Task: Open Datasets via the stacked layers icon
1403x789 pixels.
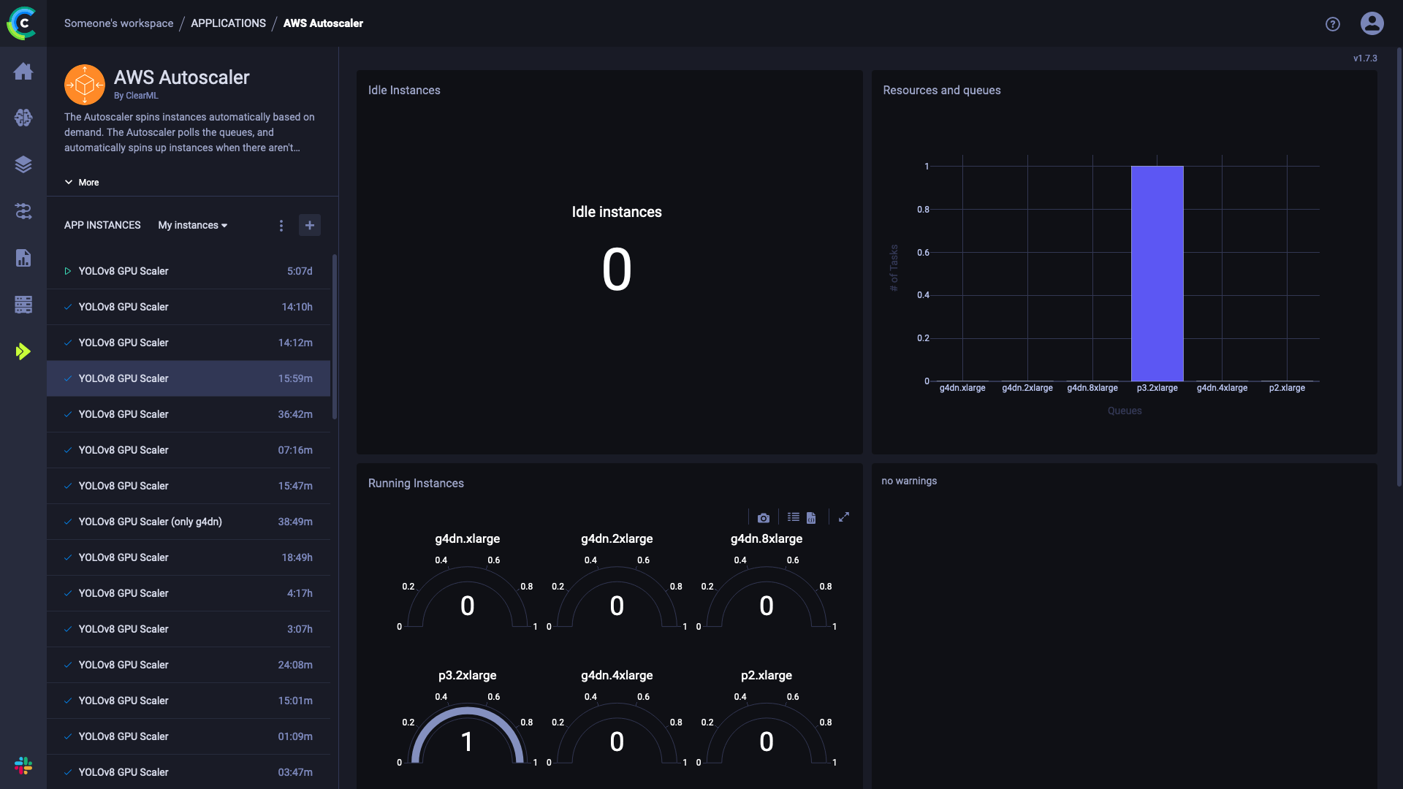Action: coord(23,164)
